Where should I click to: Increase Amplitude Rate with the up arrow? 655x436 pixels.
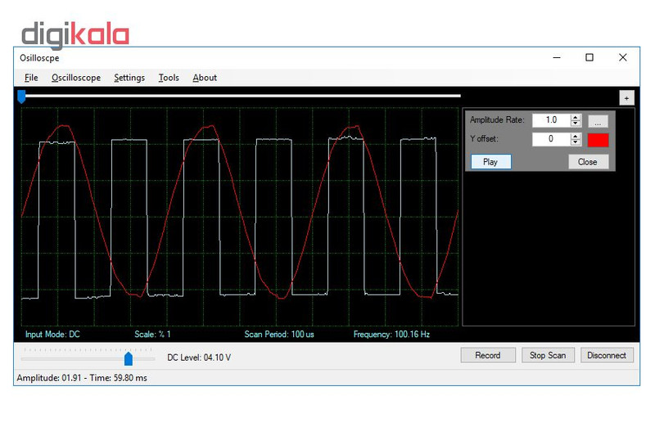tap(576, 117)
